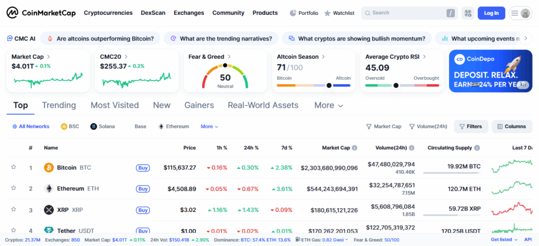Click the Ethereum coin logo
Viewport: 539px width, 246px height.
[49, 189]
